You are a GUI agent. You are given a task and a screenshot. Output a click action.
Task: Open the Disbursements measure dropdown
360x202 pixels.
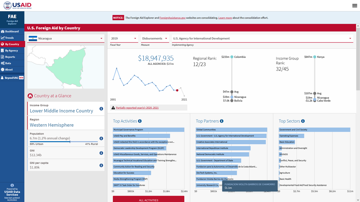tap(155, 39)
